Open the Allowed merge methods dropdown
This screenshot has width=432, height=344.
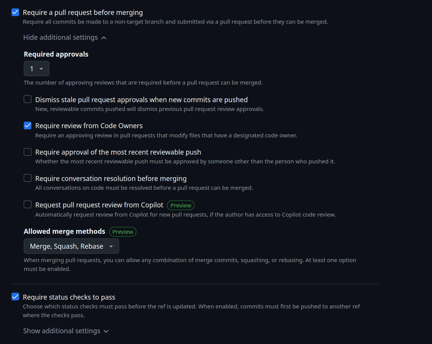(x=71, y=246)
